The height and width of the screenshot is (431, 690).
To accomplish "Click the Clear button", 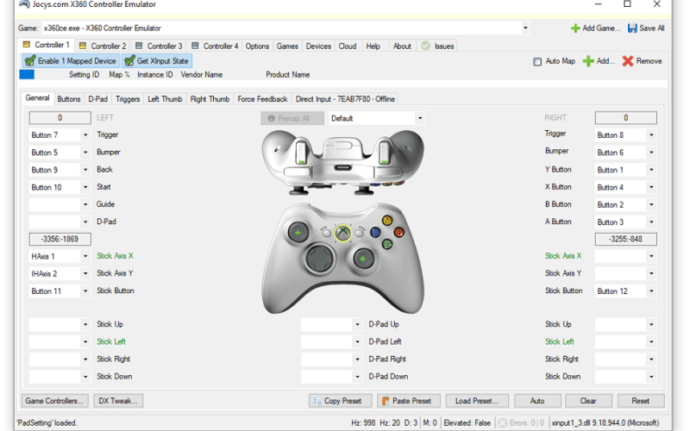I will pyautogui.click(x=588, y=401).
